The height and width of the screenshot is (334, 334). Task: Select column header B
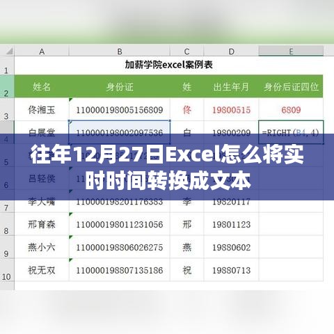pos(120,51)
